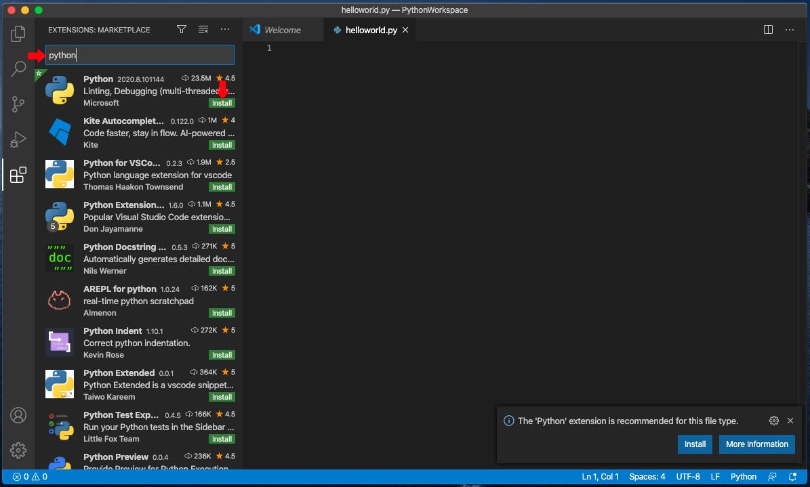Click the Python extension description text Linting, Debugging
This screenshot has width=810, height=487.
[x=159, y=91]
